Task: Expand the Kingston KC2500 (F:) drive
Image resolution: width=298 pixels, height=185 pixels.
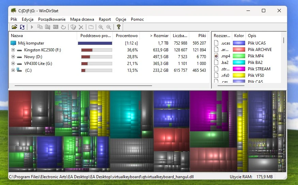Action: tap(13, 50)
